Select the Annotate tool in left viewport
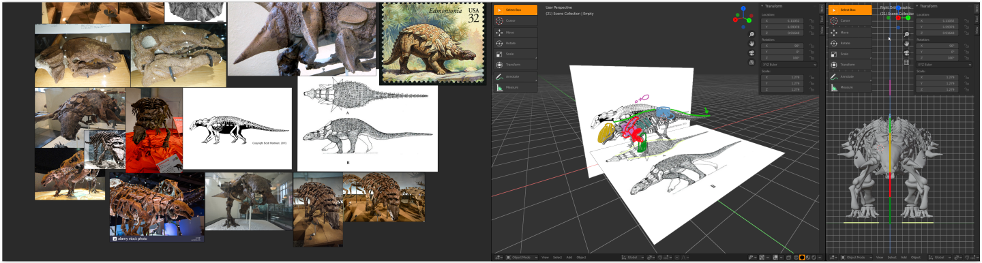 pyautogui.click(x=515, y=77)
